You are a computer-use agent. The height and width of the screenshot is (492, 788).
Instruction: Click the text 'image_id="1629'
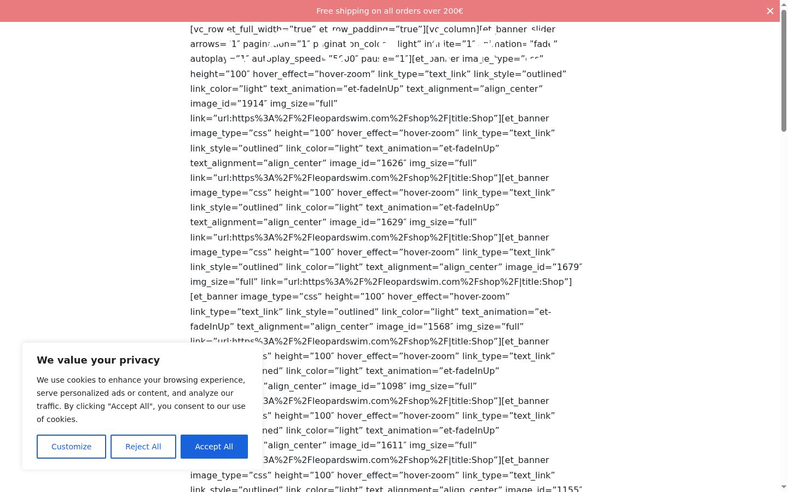point(369,222)
